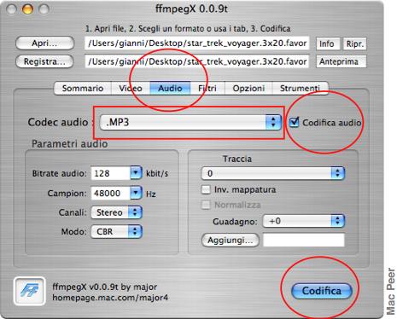Viewport: 397px width, 319px height.
Task: Click the Registra destination button
Action: point(44,61)
